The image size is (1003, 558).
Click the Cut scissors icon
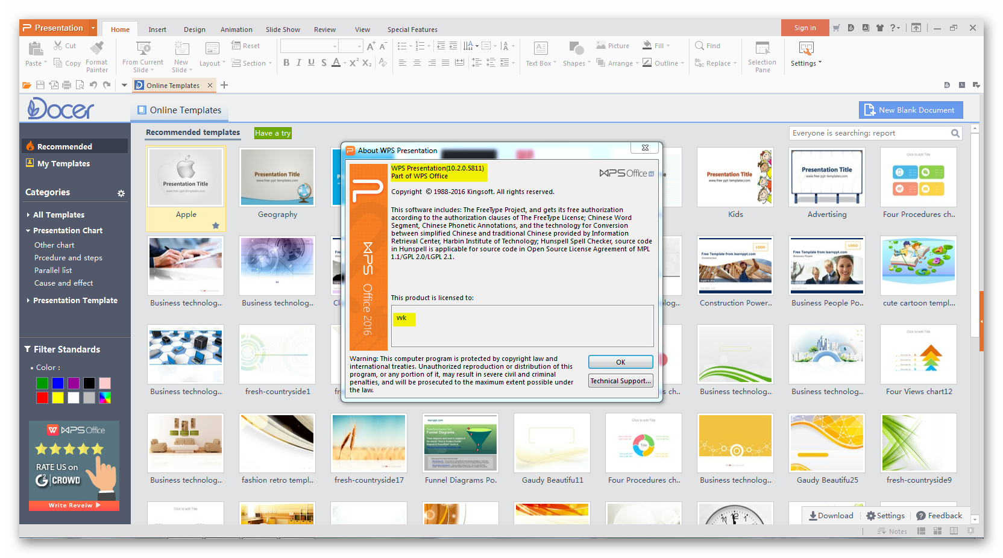(x=58, y=45)
